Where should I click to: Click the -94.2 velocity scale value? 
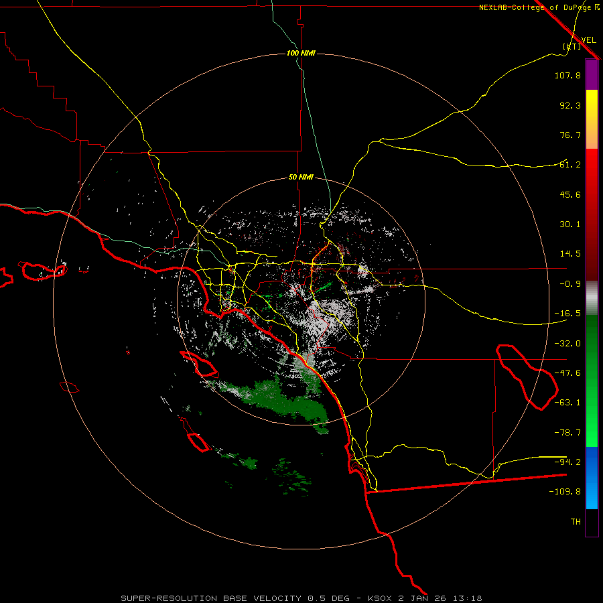[x=567, y=462]
